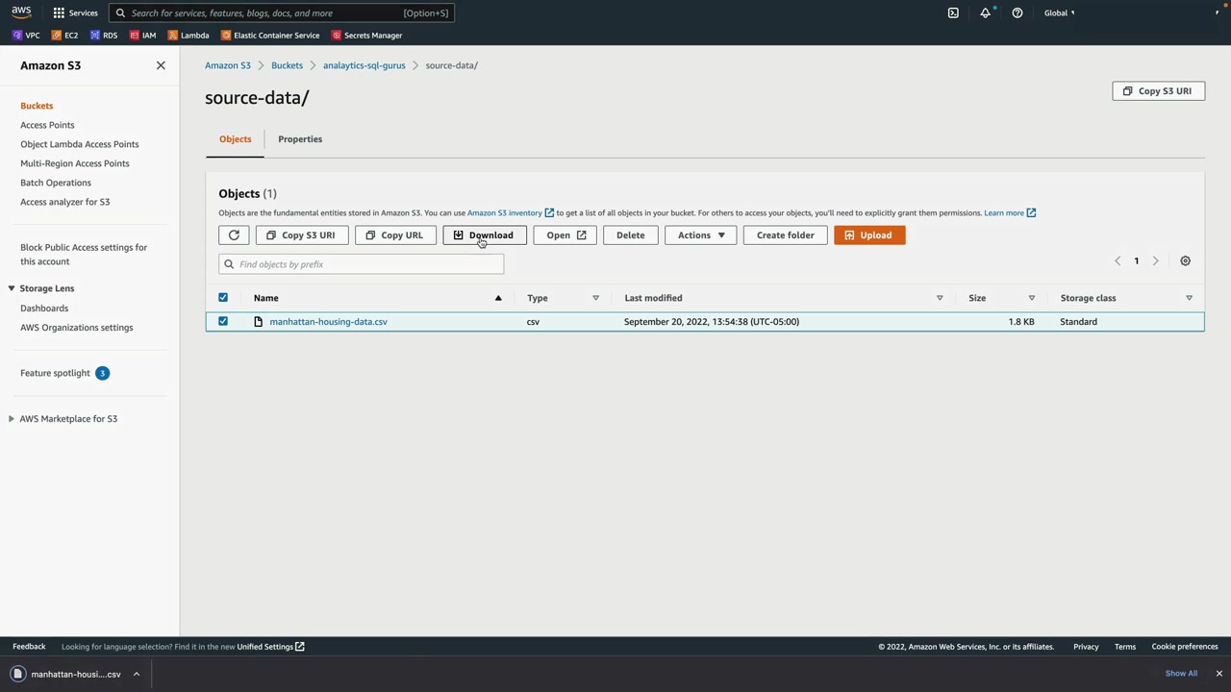Open Cookie preferences in footer
Viewport: 1231px width, 692px height.
coord(1185,647)
